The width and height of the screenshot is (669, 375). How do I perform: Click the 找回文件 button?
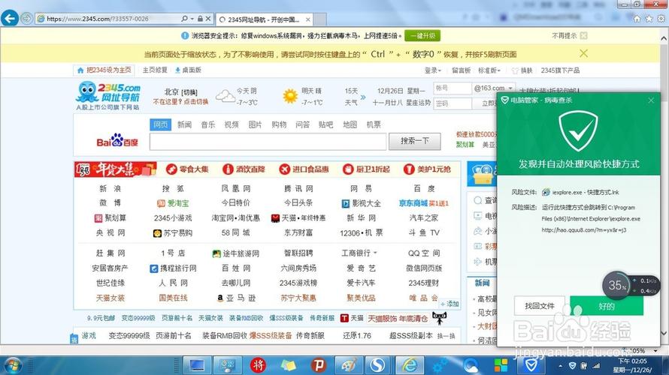(539, 306)
